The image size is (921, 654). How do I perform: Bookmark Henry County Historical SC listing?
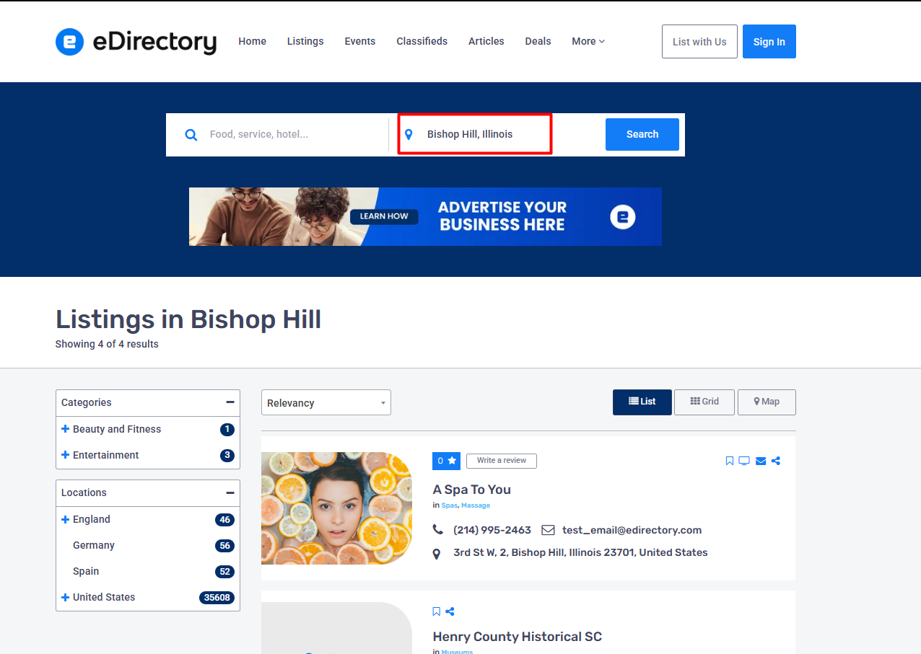click(436, 611)
